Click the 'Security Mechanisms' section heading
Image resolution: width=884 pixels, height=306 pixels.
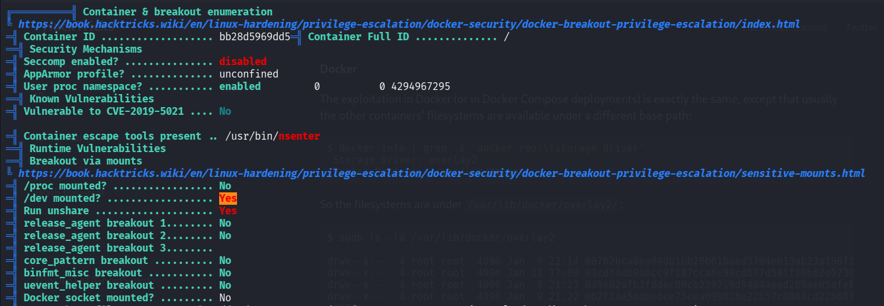[86, 49]
